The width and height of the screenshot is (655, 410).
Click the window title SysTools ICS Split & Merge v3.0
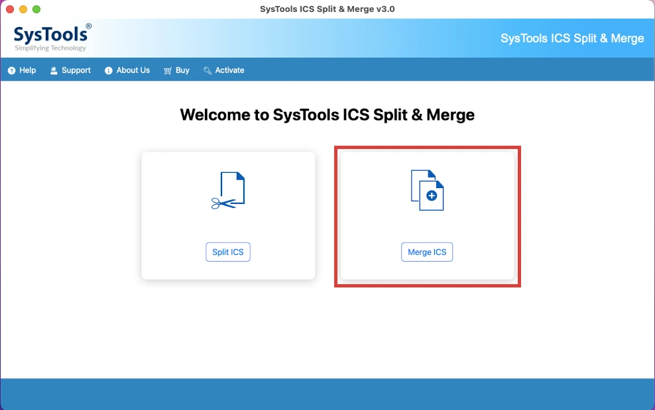pos(327,9)
